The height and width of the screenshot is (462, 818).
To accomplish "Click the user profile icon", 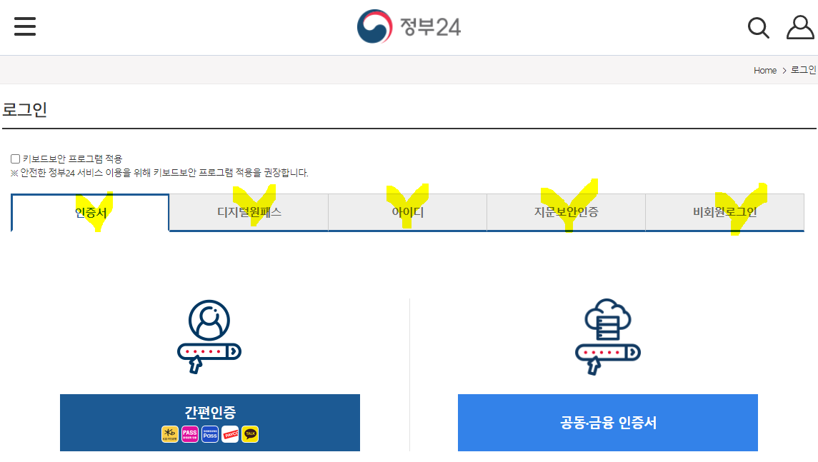I will (x=800, y=27).
